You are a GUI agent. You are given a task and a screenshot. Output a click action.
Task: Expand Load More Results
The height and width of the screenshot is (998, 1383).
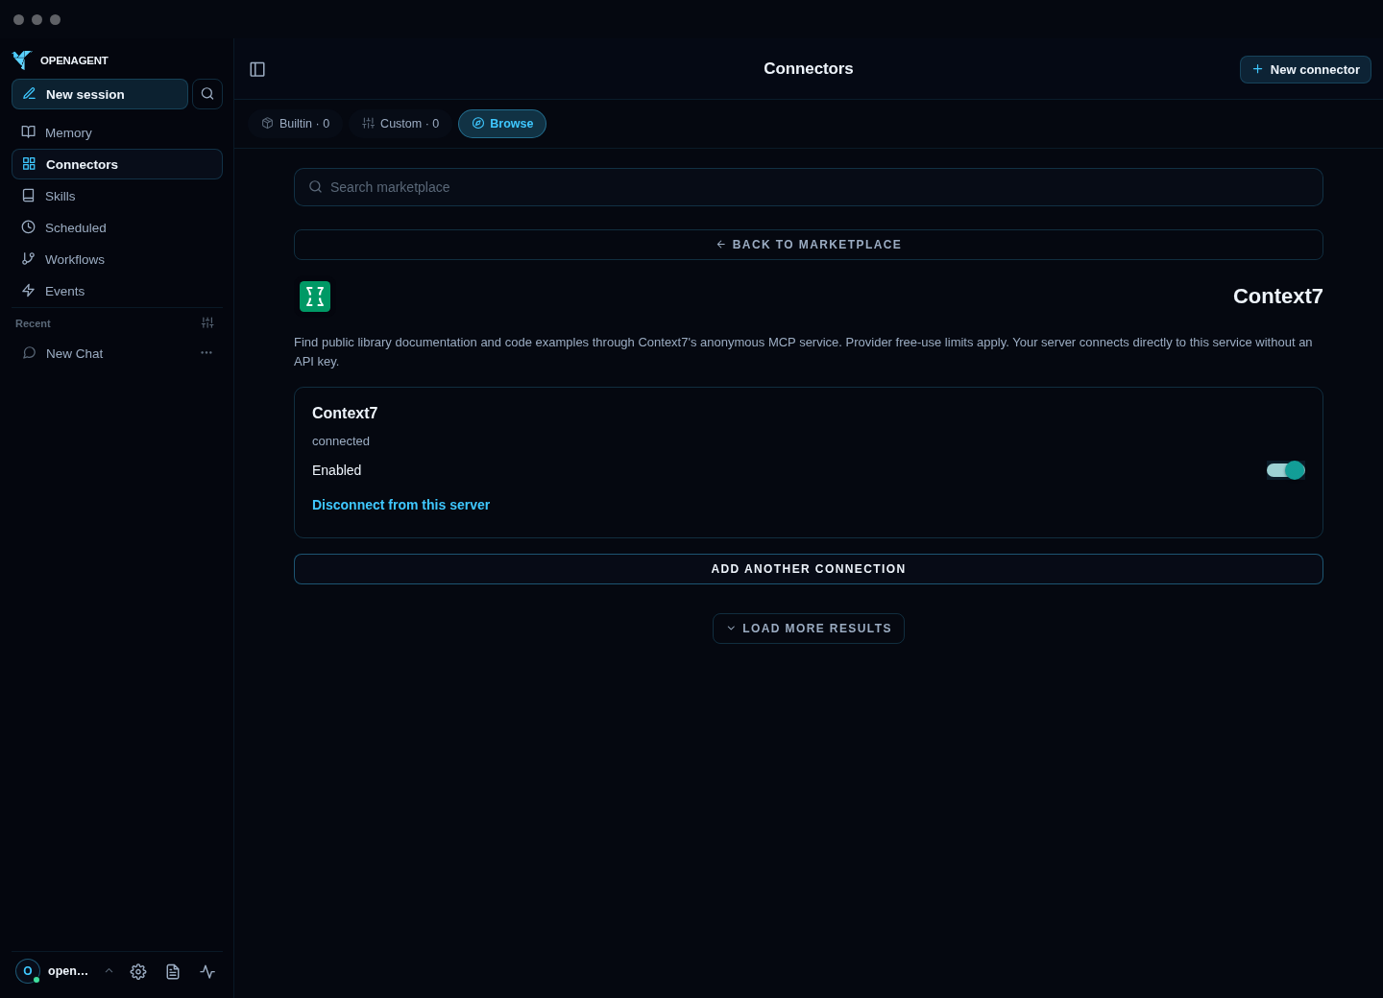coord(809,629)
